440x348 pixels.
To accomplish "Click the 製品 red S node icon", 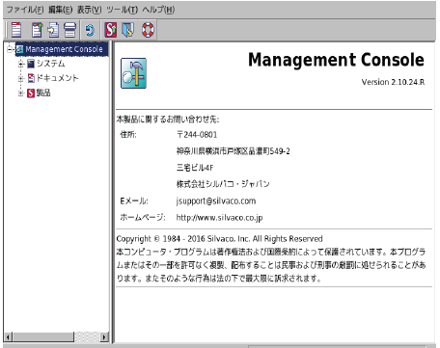I will 31,94.
